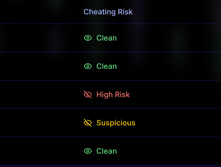
Task: Click the second Clean status label
Action: coord(106,66)
